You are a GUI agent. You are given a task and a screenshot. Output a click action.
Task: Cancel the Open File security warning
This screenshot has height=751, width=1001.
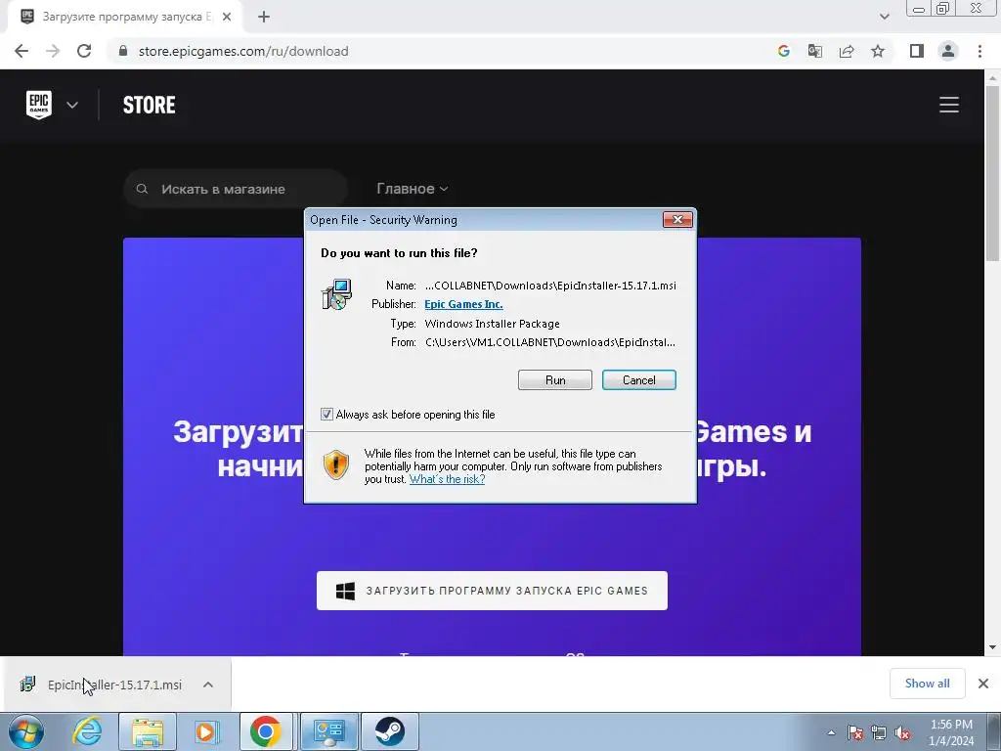click(639, 380)
